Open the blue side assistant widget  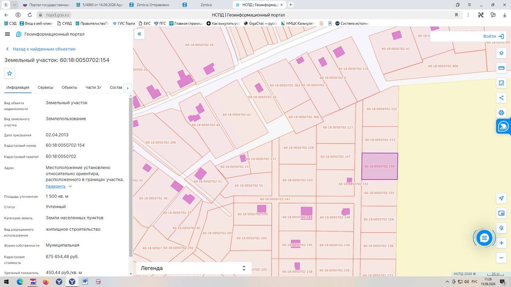[503, 126]
